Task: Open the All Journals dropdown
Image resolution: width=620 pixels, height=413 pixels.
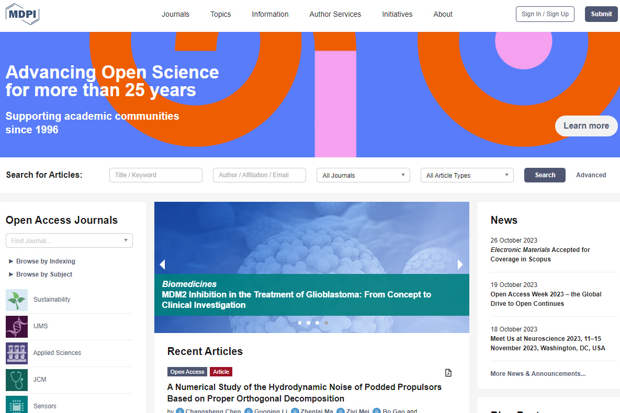Action: click(x=363, y=175)
